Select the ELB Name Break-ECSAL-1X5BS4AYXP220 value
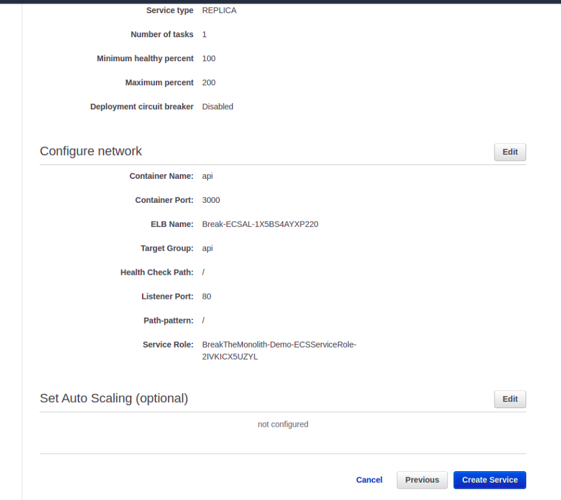561x500 pixels. click(x=260, y=224)
